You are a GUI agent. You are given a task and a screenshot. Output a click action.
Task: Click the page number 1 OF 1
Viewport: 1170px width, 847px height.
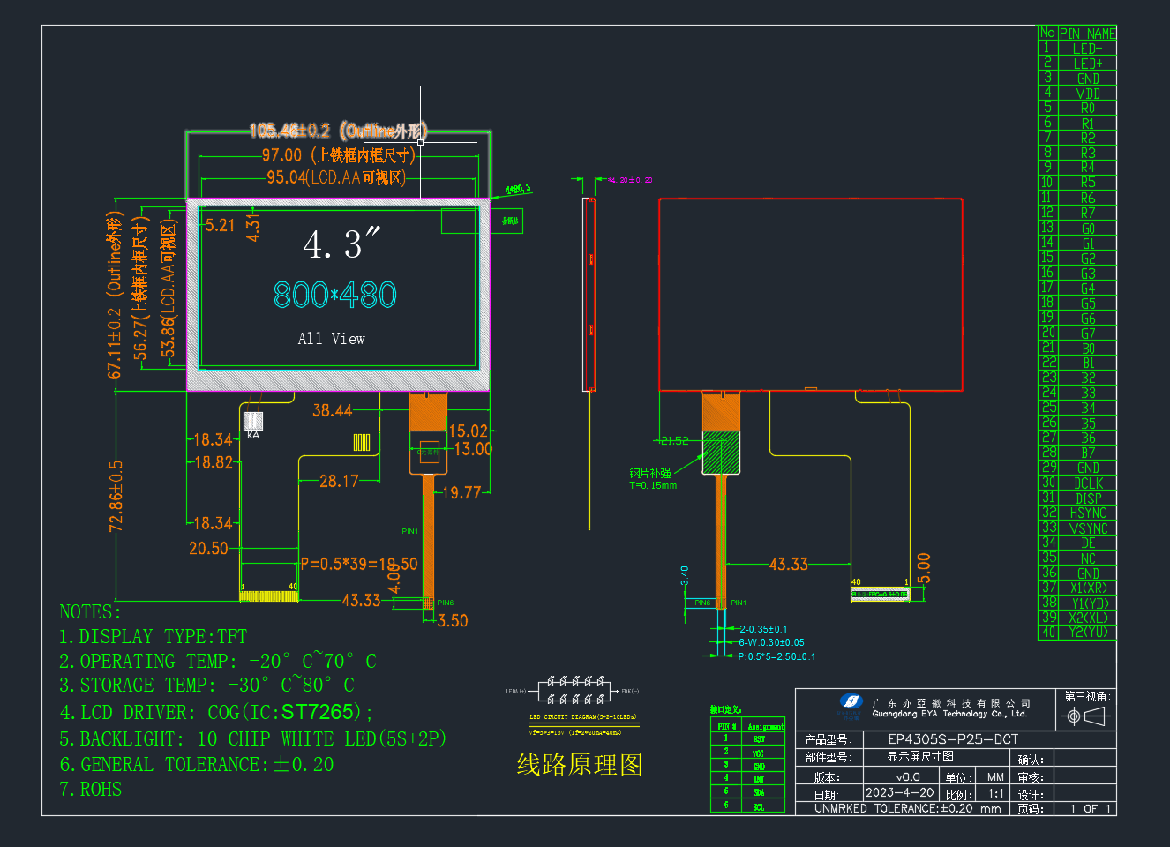coord(1091,808)
